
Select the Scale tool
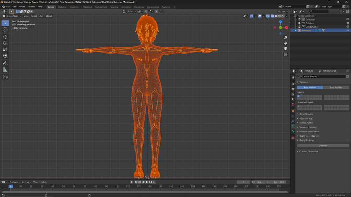[5, 50]
